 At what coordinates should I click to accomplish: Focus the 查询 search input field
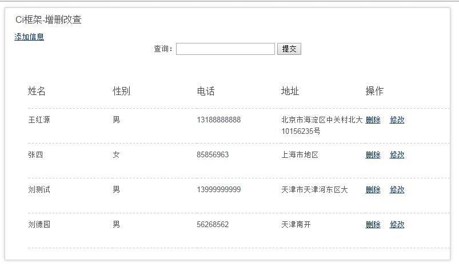225,49
